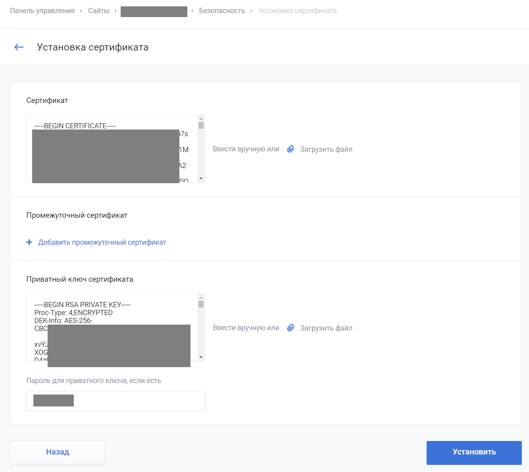Click the Установка сертификата page title
Image resolution: width=529 pixels, height=472 pixels.
coord(93,47)
